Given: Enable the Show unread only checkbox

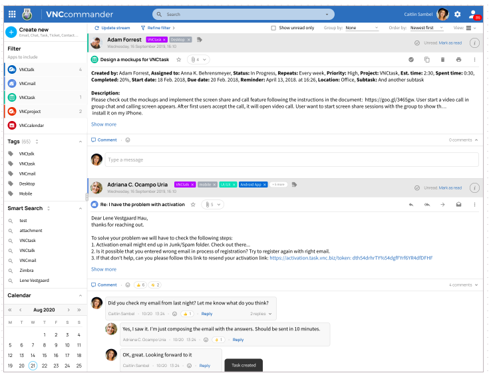Looking at the screenshot, I should point(273,28).
